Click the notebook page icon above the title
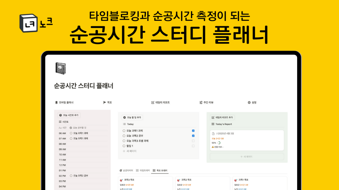The image size is (339, 190). pyautogui.click(x=60, y=68)
